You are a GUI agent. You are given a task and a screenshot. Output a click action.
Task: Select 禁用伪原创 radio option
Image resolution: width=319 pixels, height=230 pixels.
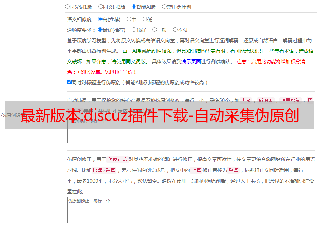[x=164, y=7]
